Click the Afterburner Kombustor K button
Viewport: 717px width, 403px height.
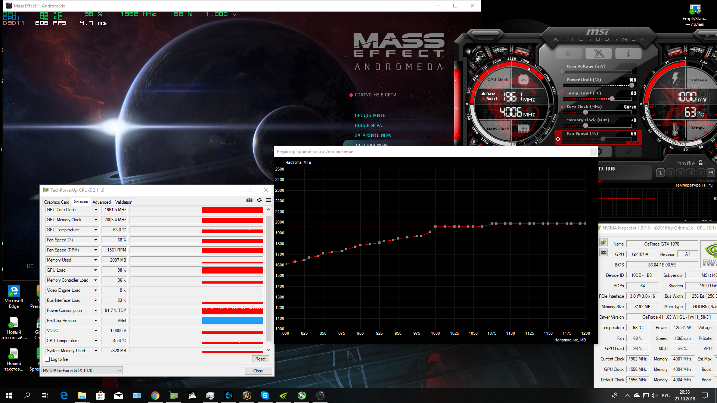pos(568,54)
